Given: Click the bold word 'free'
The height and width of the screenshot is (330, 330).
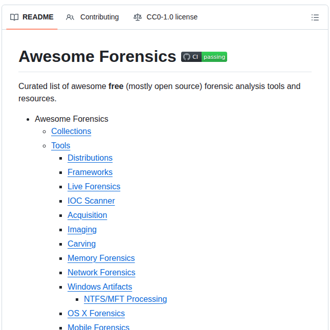Looking at the screenshot, I should click(x=116, y=86).
